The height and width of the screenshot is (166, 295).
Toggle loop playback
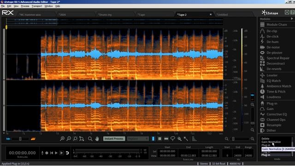point(67,153)
